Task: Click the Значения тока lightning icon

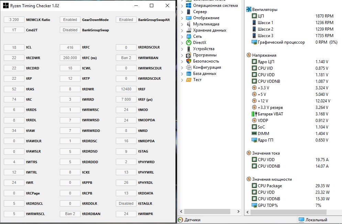Action: [x=249, y=153]
